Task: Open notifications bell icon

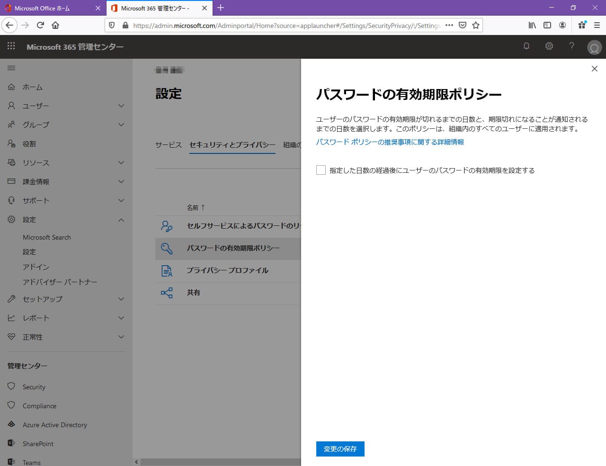Action: (x=526, y=46)
